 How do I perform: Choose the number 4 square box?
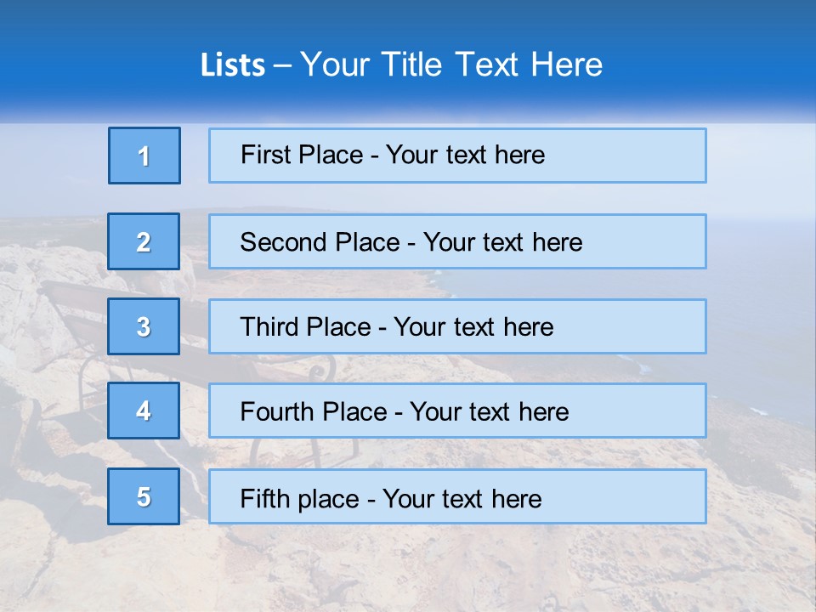pos(144,411)
